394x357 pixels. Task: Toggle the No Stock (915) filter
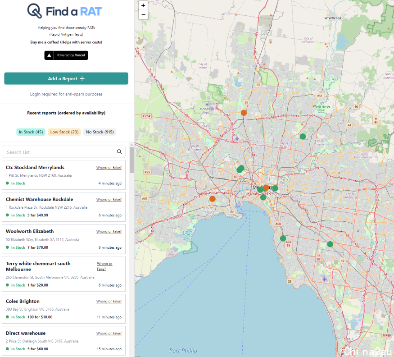100,132
